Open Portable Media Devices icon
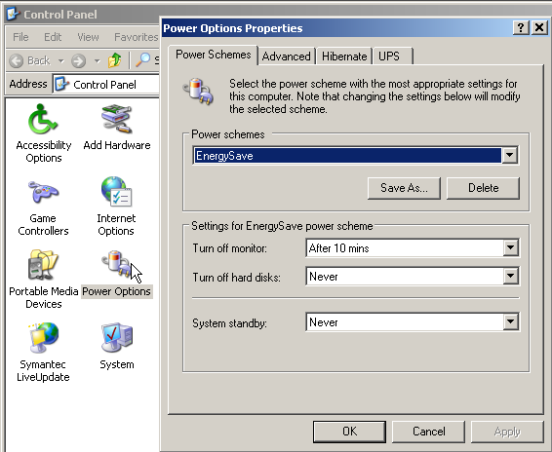Image resolution: width=552 pixels, height=452 pixels. (43, 265)
